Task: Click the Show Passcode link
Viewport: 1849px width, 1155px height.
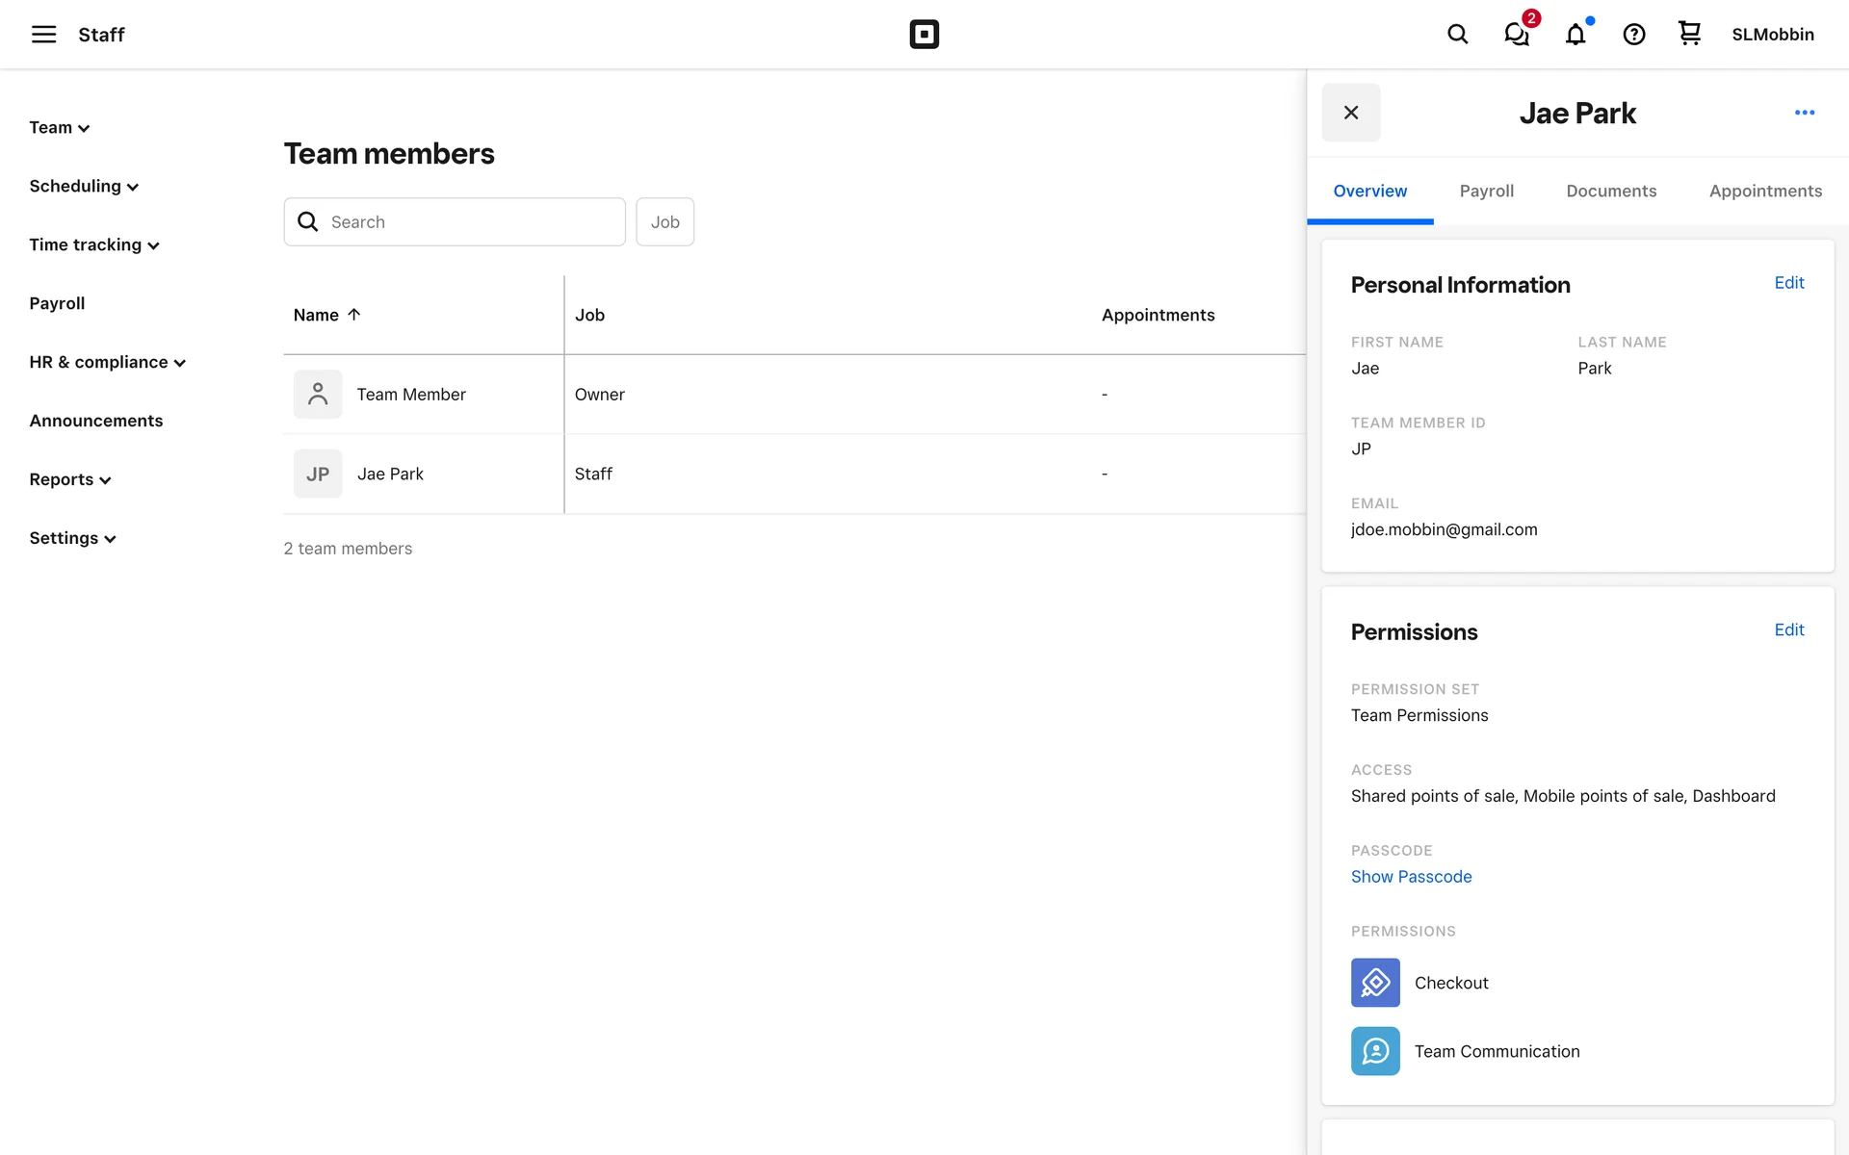Action: click(x=1411, y=877)
